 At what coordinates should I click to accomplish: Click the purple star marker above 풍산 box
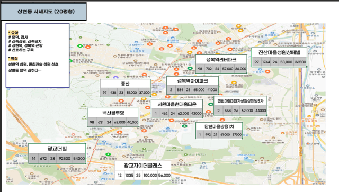coord(116,77)
